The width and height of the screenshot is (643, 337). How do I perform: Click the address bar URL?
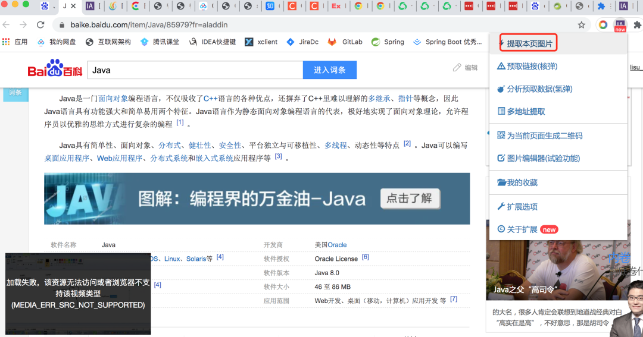pos(149,25)
